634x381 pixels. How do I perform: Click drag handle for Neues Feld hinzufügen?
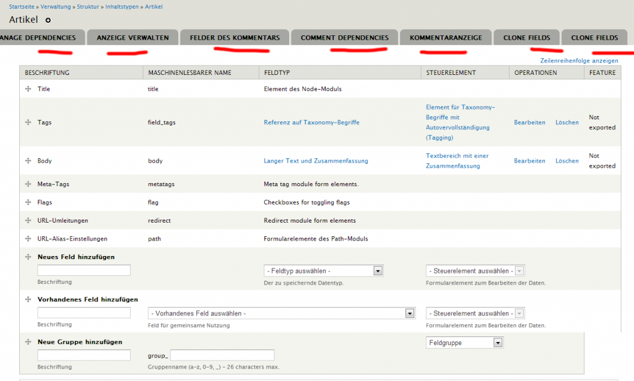pos(28,257)
